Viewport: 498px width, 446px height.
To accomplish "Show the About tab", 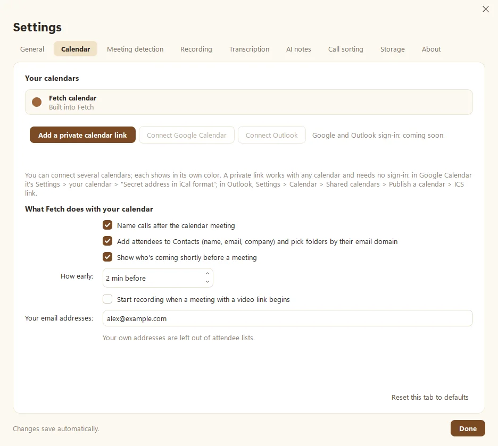I will pyautogui.click(x=431, y=49).
